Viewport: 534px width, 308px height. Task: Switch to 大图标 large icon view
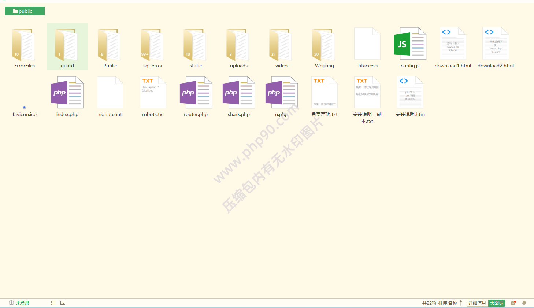tap(497, 303)
